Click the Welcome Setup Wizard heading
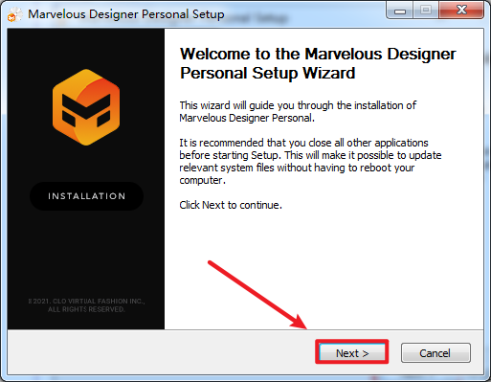491x382 pixels. [x=318, y=63]
